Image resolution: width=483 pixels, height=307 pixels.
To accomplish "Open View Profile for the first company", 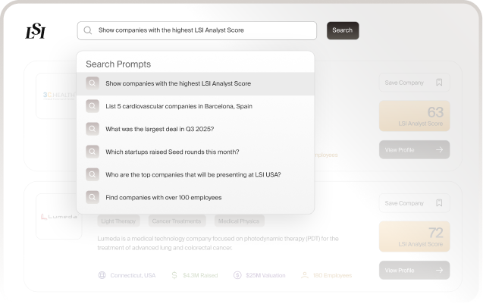I will coord(414,150).
